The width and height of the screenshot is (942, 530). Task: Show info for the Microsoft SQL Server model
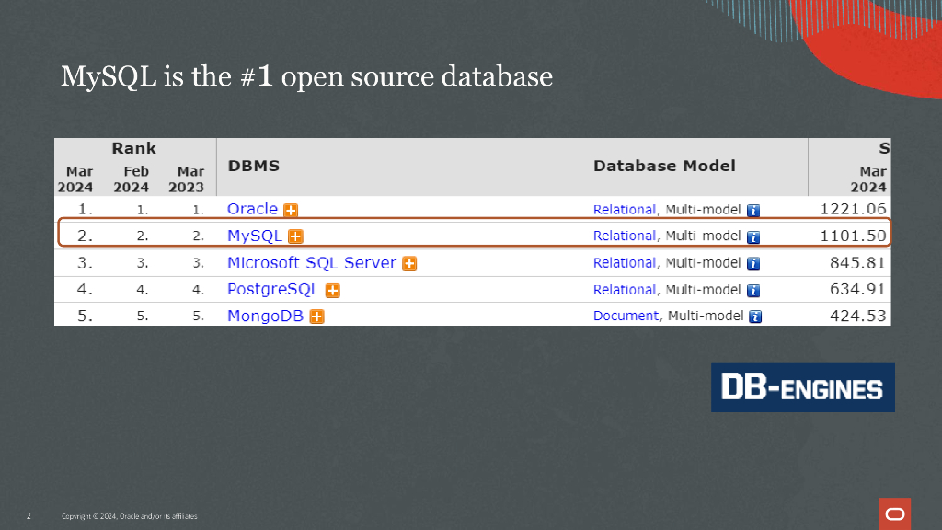click(753, 263)
